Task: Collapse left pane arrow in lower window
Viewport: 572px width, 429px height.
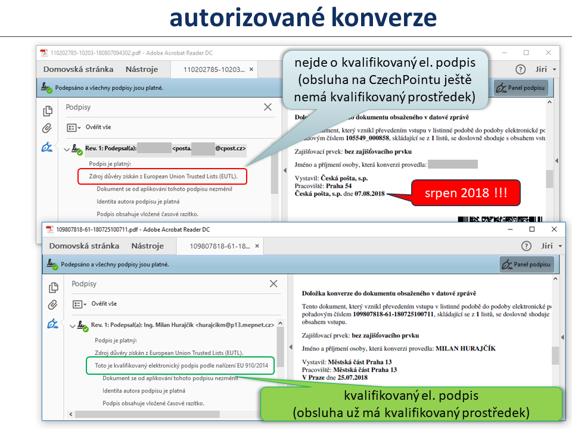Action: click(x=291, y=347)
